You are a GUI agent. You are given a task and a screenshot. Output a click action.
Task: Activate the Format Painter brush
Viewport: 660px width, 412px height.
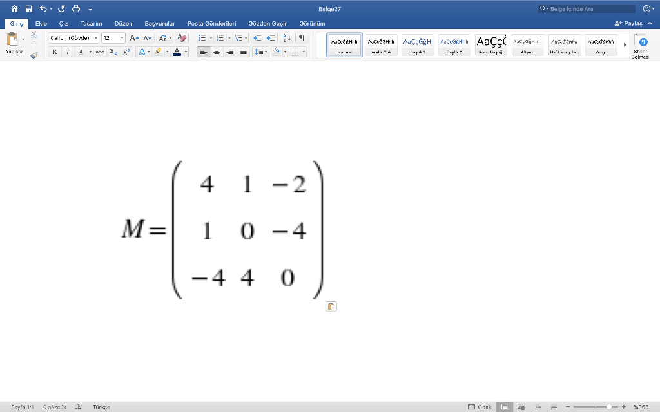33,56
